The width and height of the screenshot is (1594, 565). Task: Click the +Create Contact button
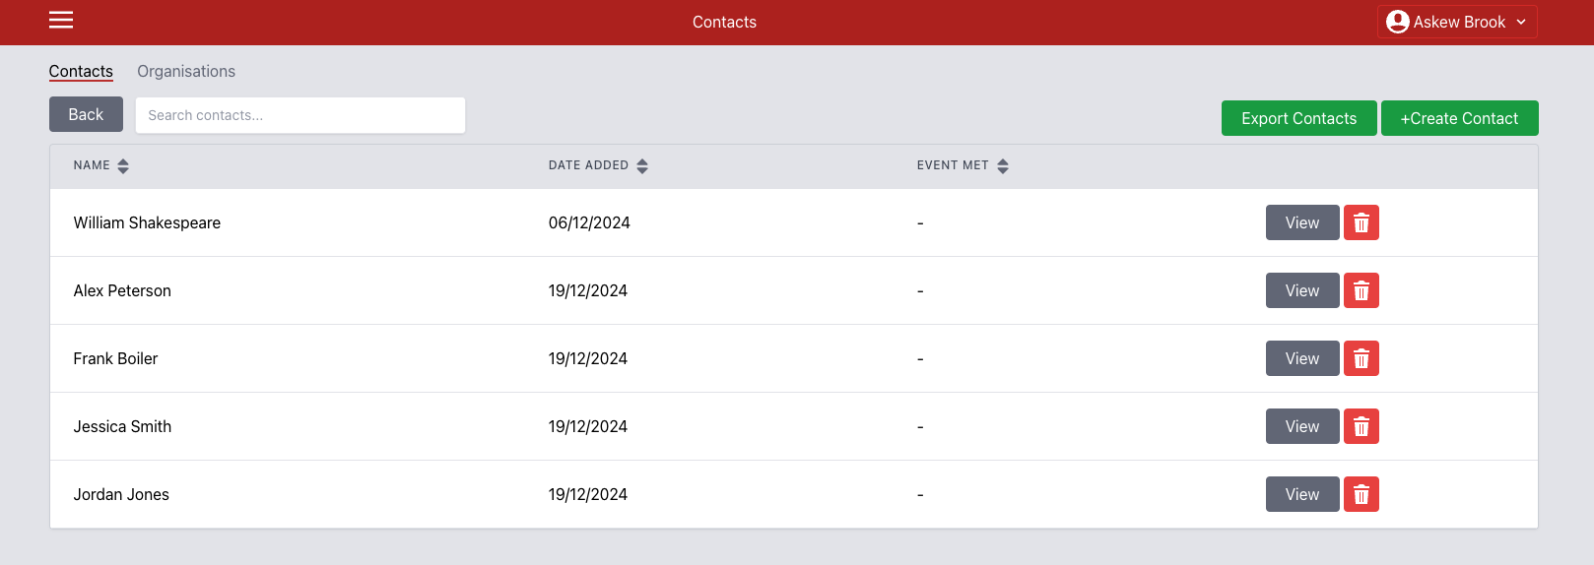click(x=1459, y=118)
